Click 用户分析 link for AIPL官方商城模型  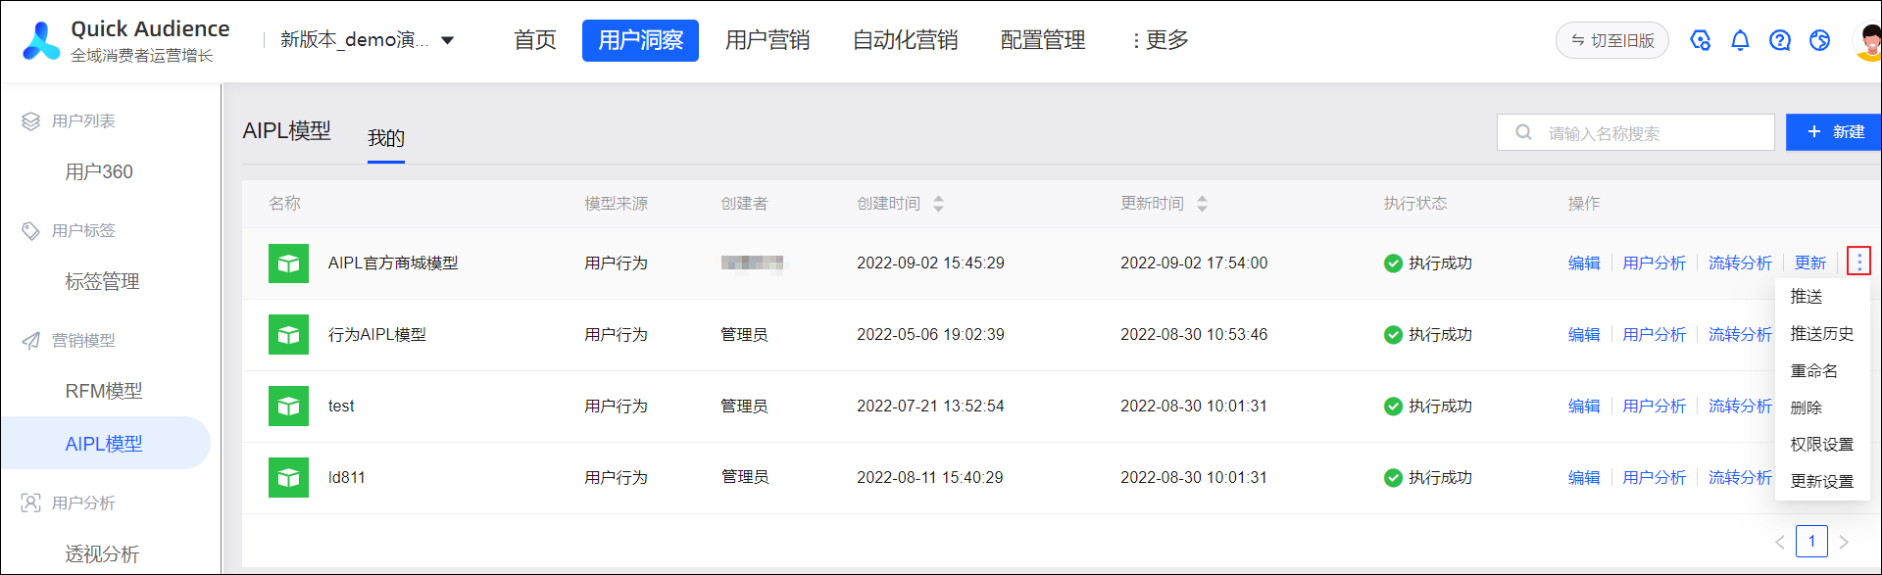(x=1654, y=264)
